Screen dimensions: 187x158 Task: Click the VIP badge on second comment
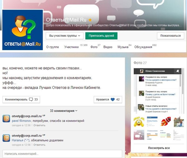44,135
